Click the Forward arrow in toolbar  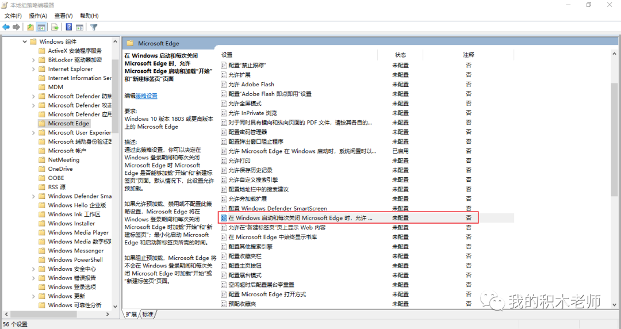16,27
